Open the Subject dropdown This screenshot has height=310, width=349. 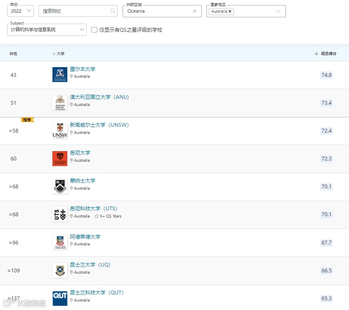pos(47,30)
